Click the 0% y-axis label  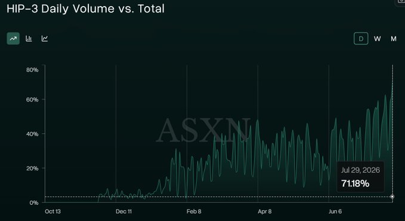[34, 203]
